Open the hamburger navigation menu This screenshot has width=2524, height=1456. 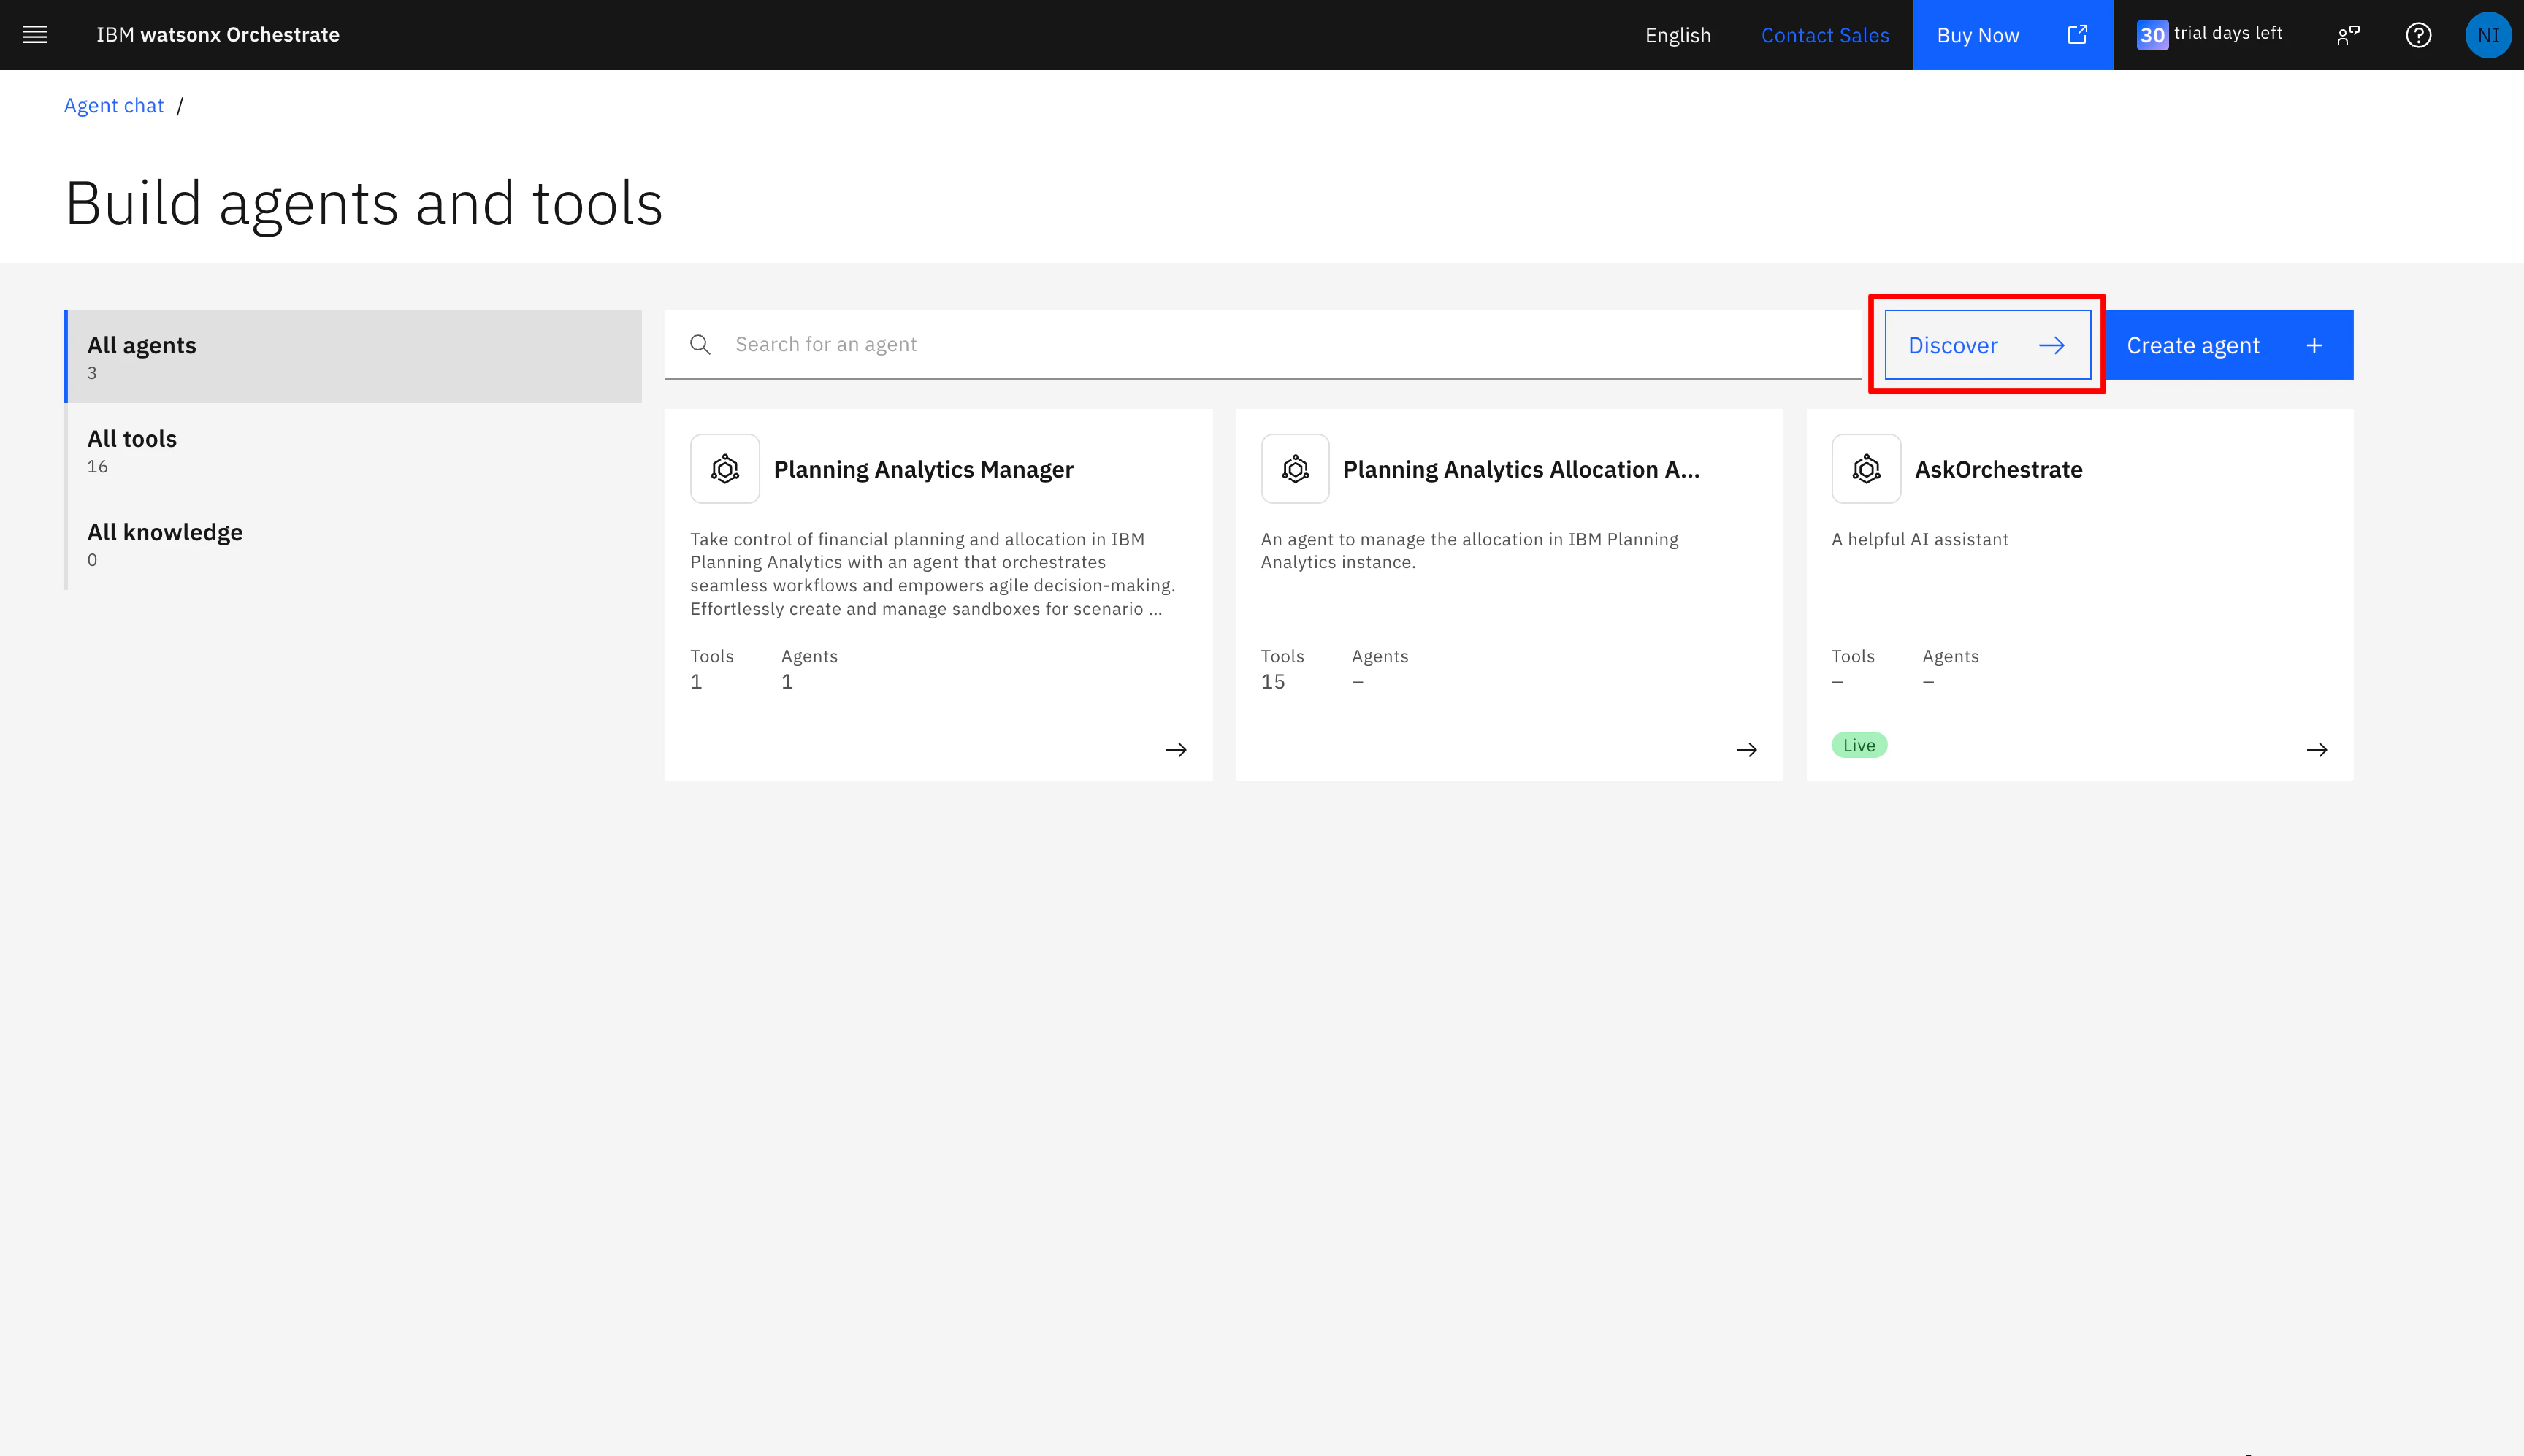[x=35, y=35]
